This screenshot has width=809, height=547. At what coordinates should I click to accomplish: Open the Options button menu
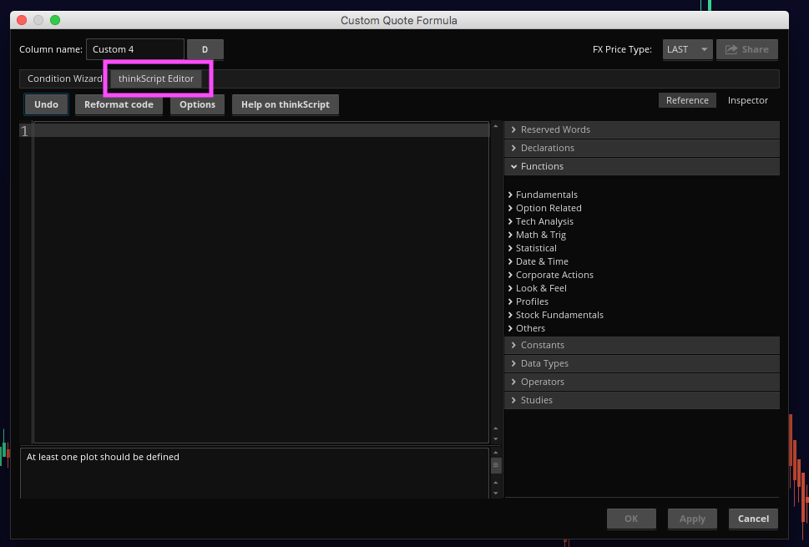click(x=197, y=104)
